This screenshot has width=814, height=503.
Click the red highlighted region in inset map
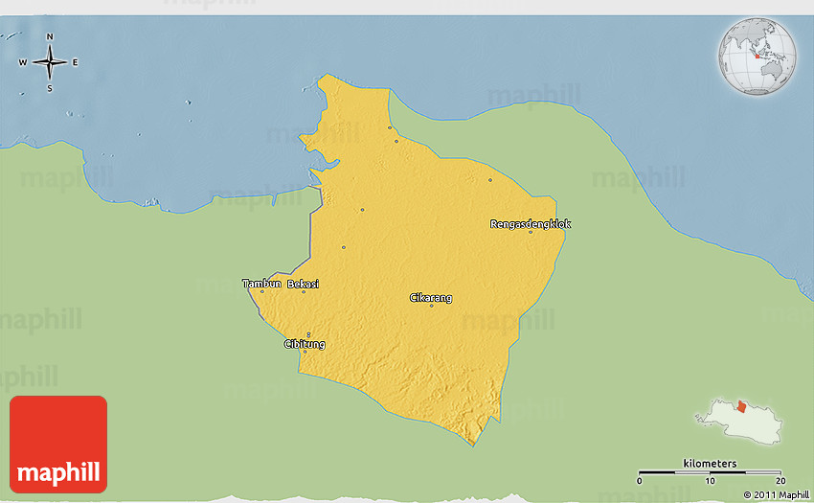point(741,407)
